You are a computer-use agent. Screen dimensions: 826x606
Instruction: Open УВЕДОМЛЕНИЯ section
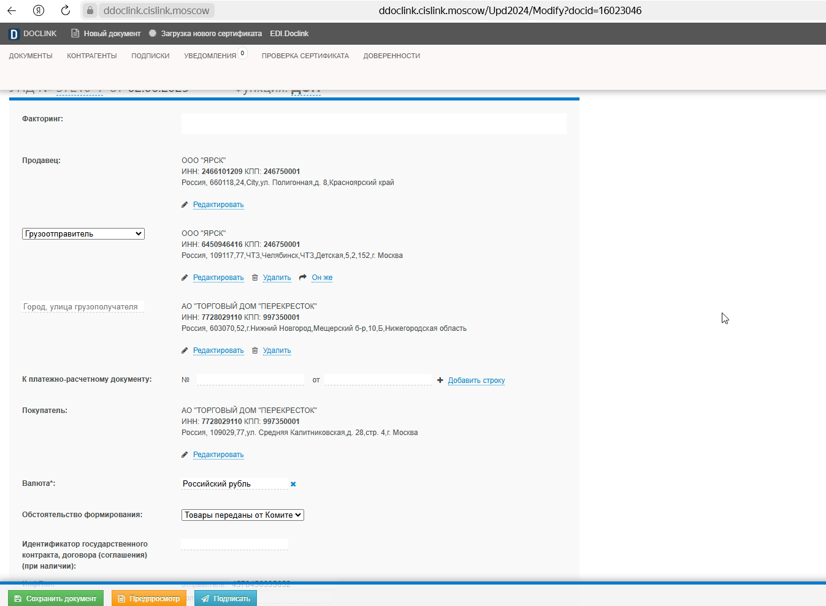210,56
